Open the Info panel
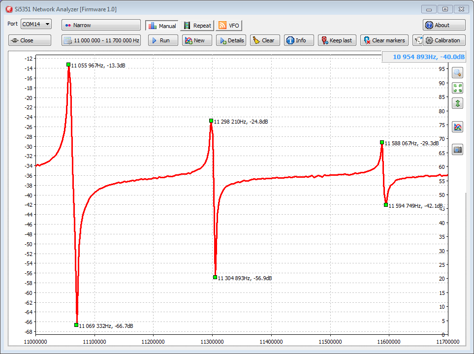Image resolution: width=474 pixels, height=354 pixels. pyautogui.click(x=299, y=40)
